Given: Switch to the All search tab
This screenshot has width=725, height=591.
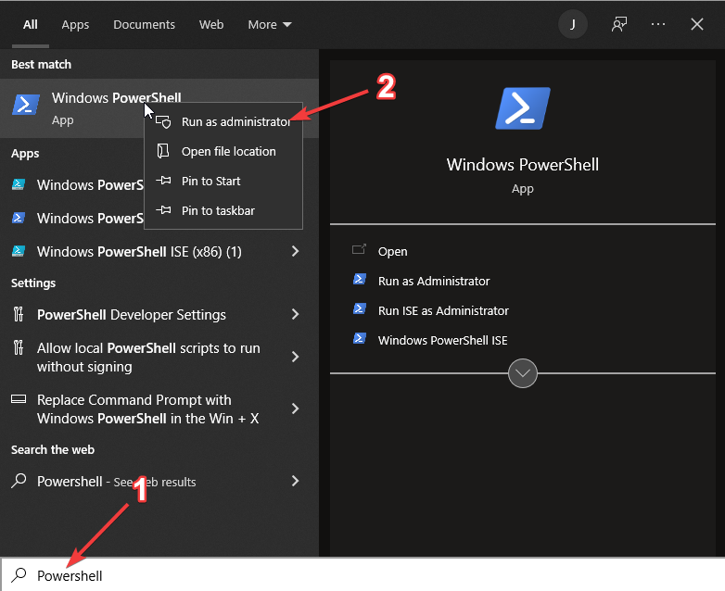Looking at the screenshot, I should 30,24.
